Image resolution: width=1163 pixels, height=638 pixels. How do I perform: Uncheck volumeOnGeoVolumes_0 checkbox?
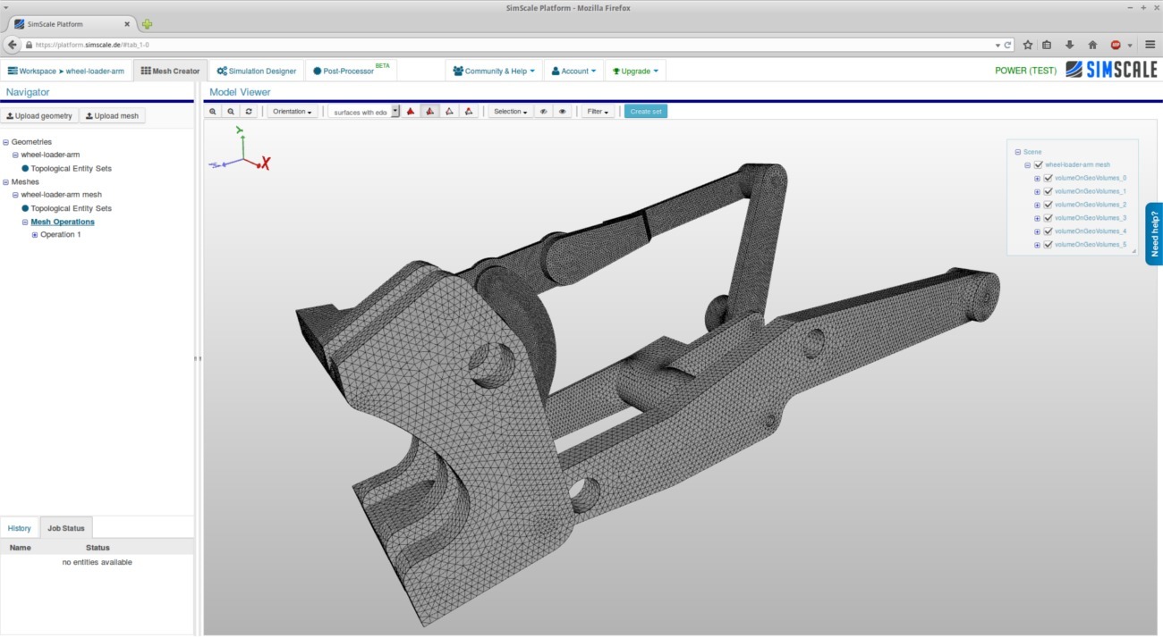(1048, 178)
